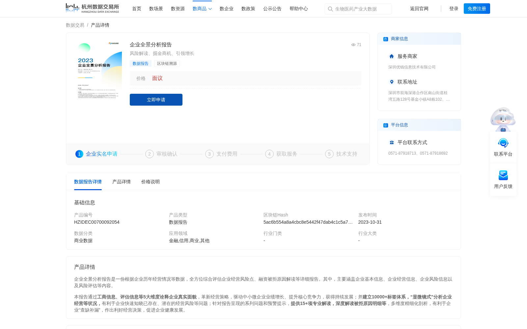Click the robot mascot assistant

(503, 119)
